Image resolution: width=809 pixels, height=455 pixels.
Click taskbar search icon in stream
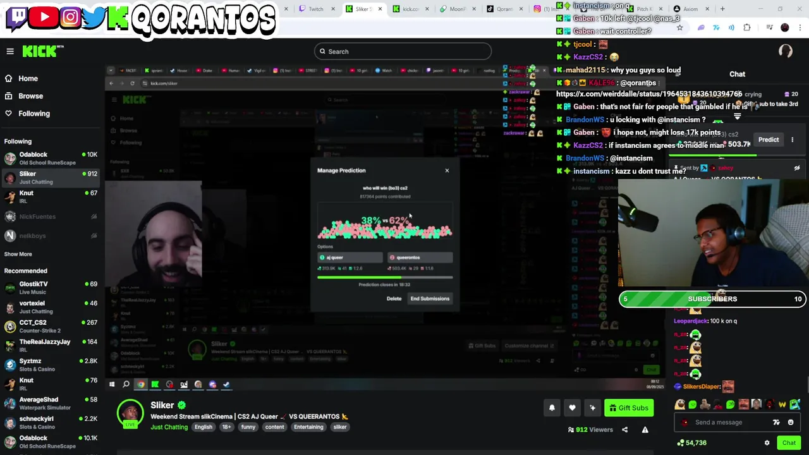[x=126, y=384]
